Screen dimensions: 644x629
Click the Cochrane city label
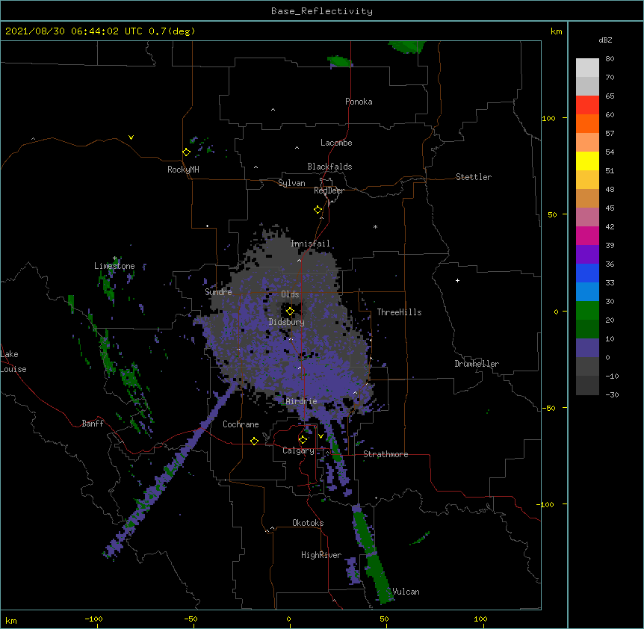coord(241,424)
